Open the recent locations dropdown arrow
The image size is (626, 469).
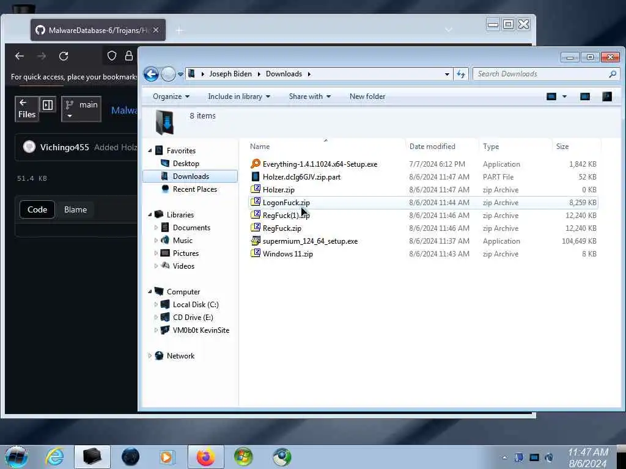pyautogui.click(x=180, y=74)
